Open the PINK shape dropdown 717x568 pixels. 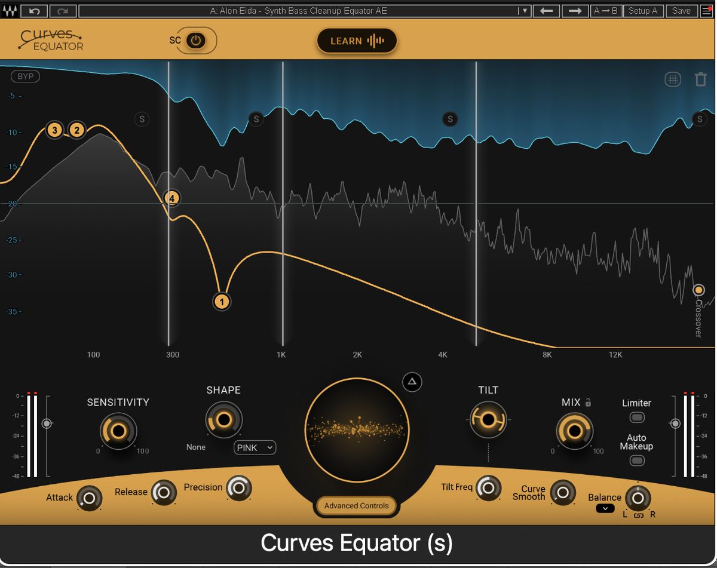pos(255,447)
